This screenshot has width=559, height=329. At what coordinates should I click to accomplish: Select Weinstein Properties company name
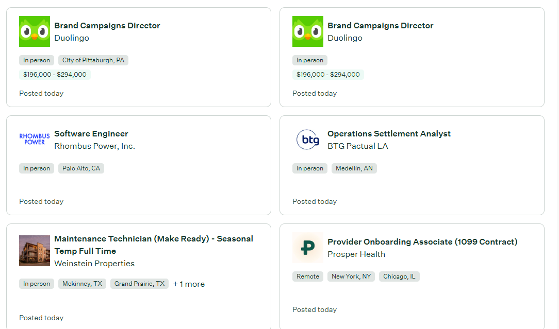pyautogui.click(x=94, y=264)
